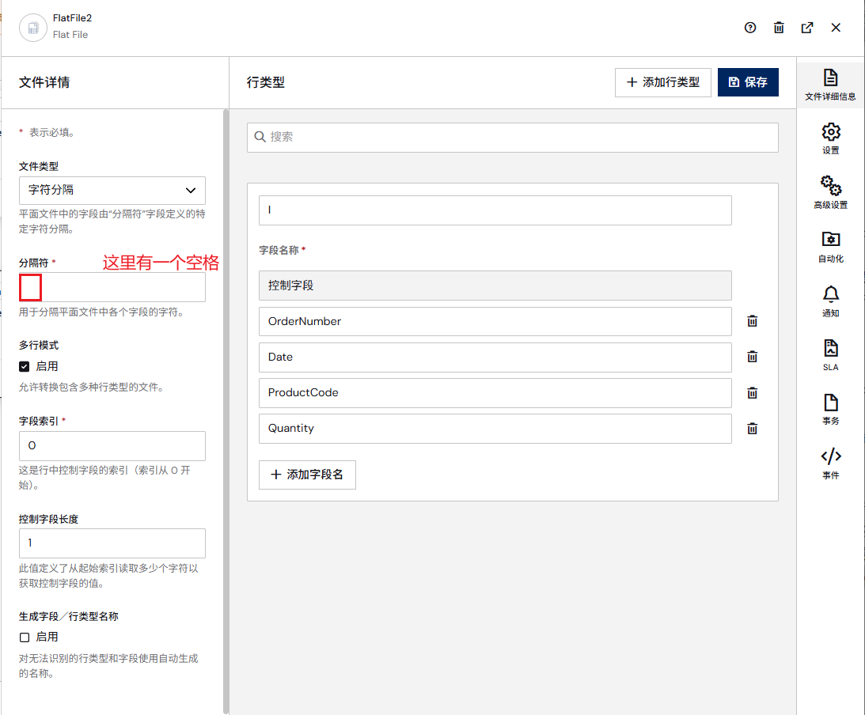Viewport: 865px width, 715px height.
Task: Delete the OrderNumber field
Action: pyautogui.click(x=752, y=321)
